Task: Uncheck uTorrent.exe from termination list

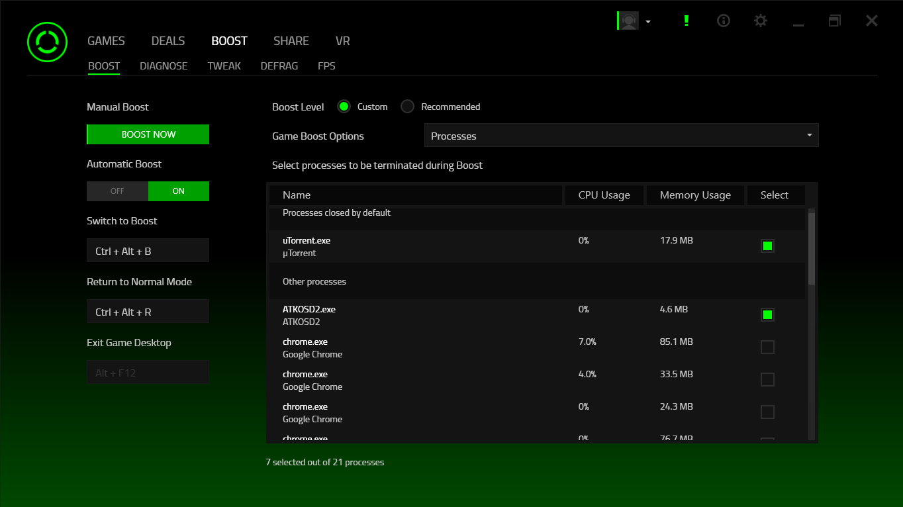Action: [x=767, y=246]
